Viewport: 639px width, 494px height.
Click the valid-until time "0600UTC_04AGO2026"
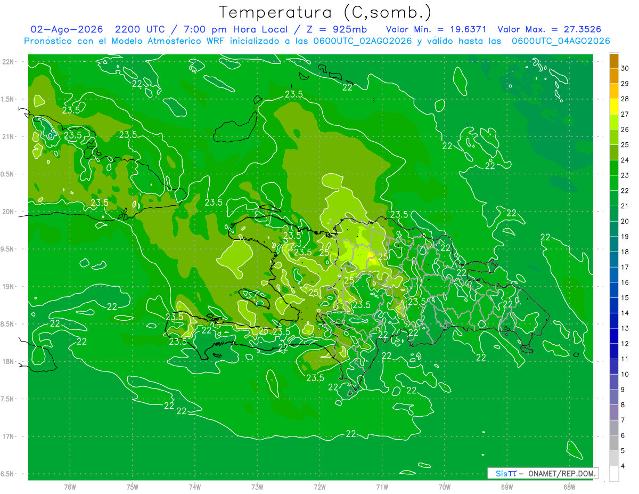(561, 41)
